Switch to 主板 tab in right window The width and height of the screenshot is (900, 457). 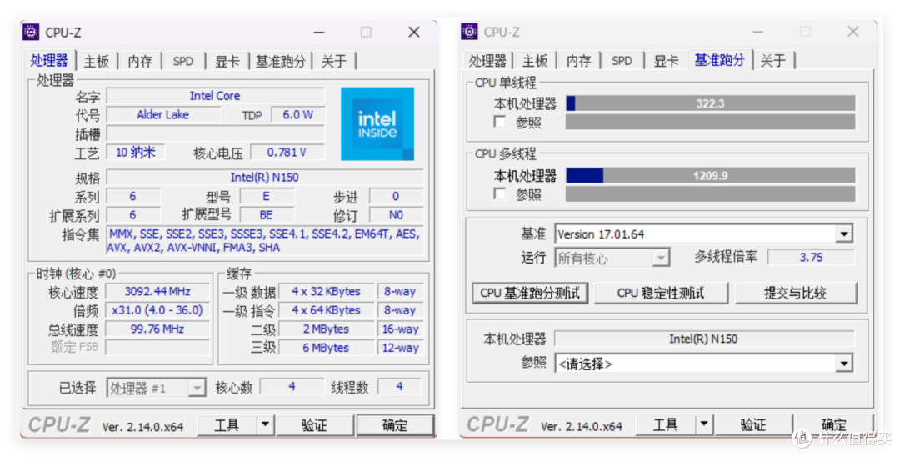coord(535,61)
